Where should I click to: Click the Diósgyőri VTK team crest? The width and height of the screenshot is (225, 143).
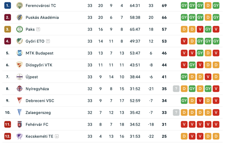tap(19, 65)
